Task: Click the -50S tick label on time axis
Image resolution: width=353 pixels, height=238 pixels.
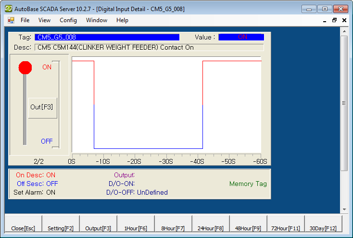Action: tap(228, 161)
